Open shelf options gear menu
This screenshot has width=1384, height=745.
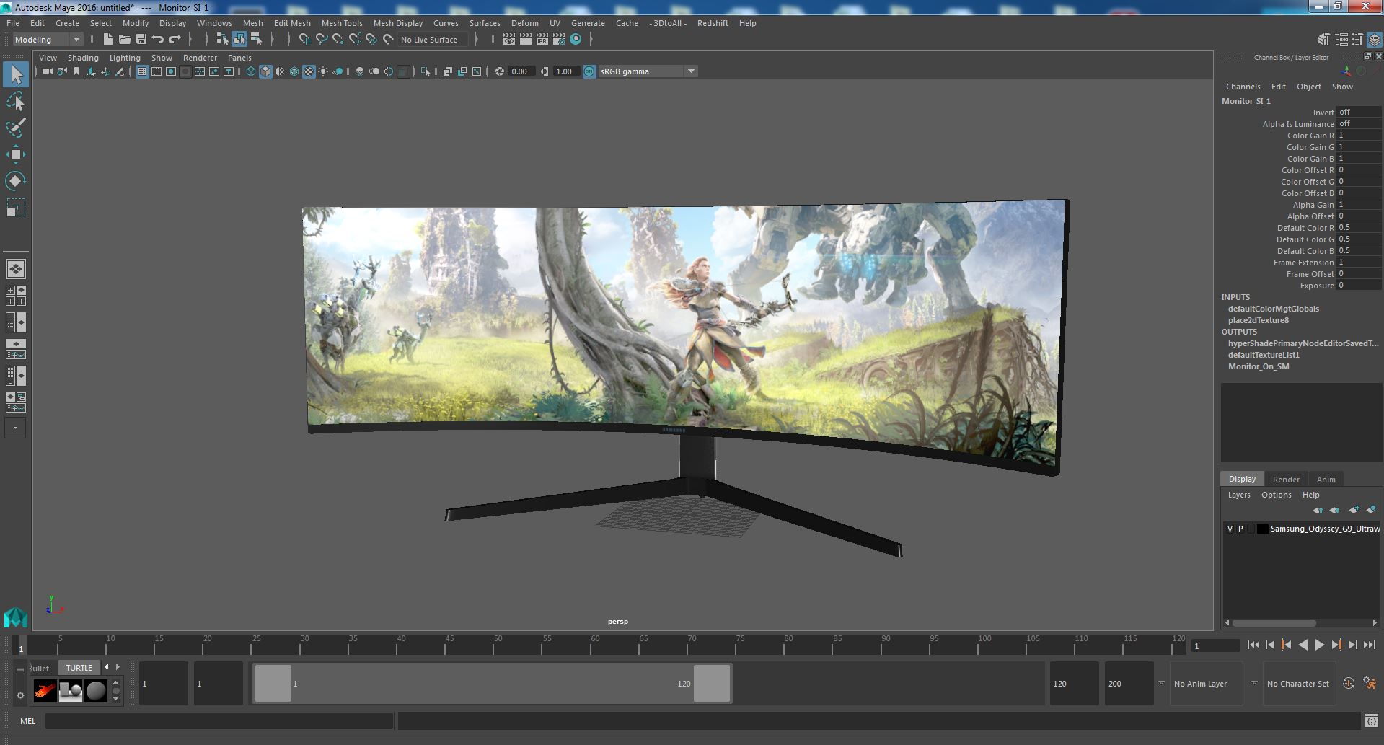[x=20, y=695]
